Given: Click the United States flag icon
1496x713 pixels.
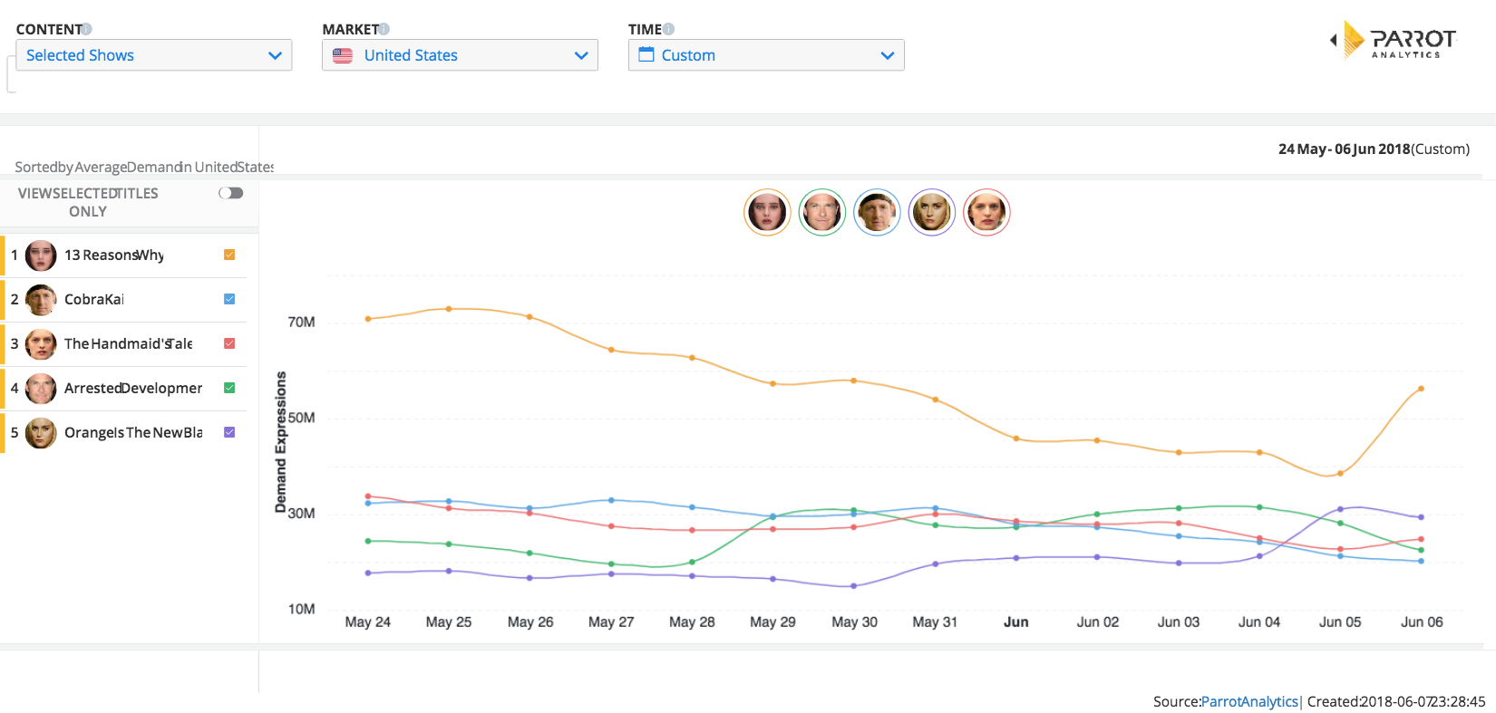Looking at the screenshot, I should pyautogui.click(x=343, y=55).
